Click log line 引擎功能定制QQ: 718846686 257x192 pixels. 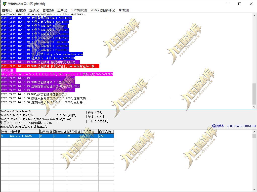pos(35,22)
